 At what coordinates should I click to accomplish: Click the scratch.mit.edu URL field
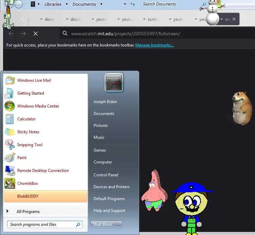coord(125,34)
